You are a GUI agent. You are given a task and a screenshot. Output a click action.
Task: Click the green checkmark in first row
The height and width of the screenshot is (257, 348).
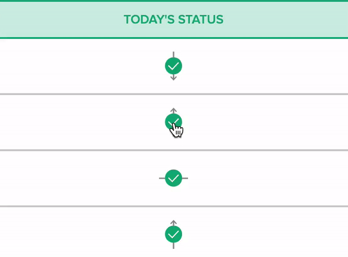[x=173, y=66]
